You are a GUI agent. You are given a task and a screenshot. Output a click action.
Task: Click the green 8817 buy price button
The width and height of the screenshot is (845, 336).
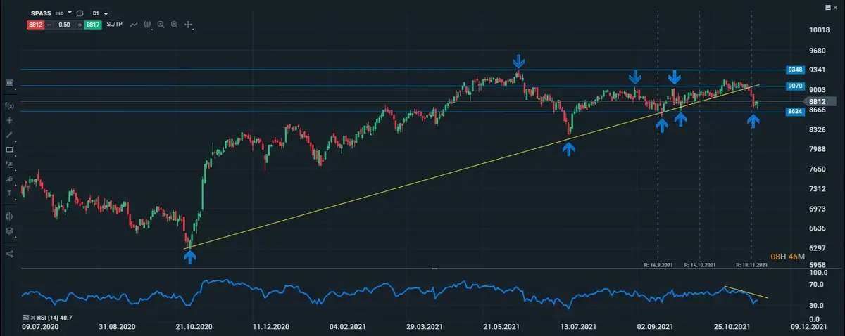pos(93,25)
